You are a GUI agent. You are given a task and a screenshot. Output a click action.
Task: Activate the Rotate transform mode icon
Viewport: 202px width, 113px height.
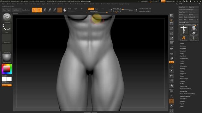click(x=55, y=10)
